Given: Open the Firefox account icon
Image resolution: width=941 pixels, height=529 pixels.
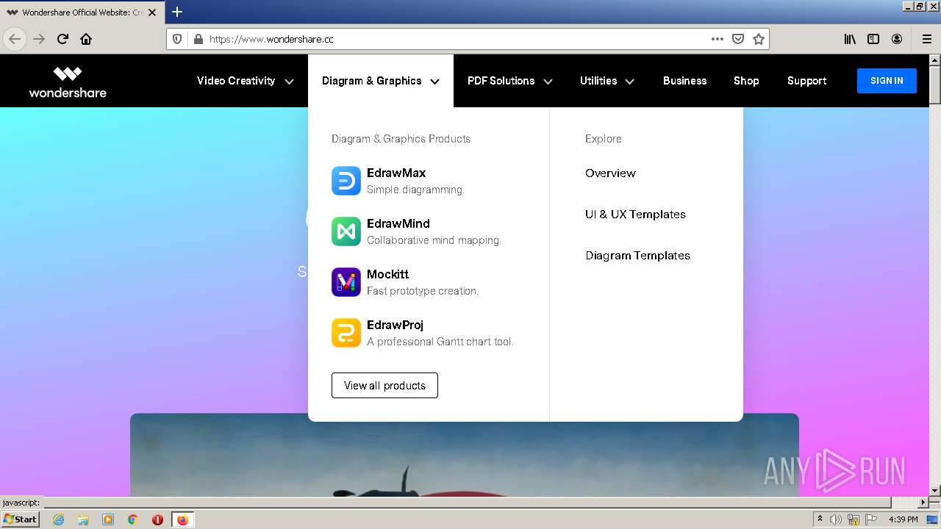Looking at the screenshot, I should coord(897,39).
